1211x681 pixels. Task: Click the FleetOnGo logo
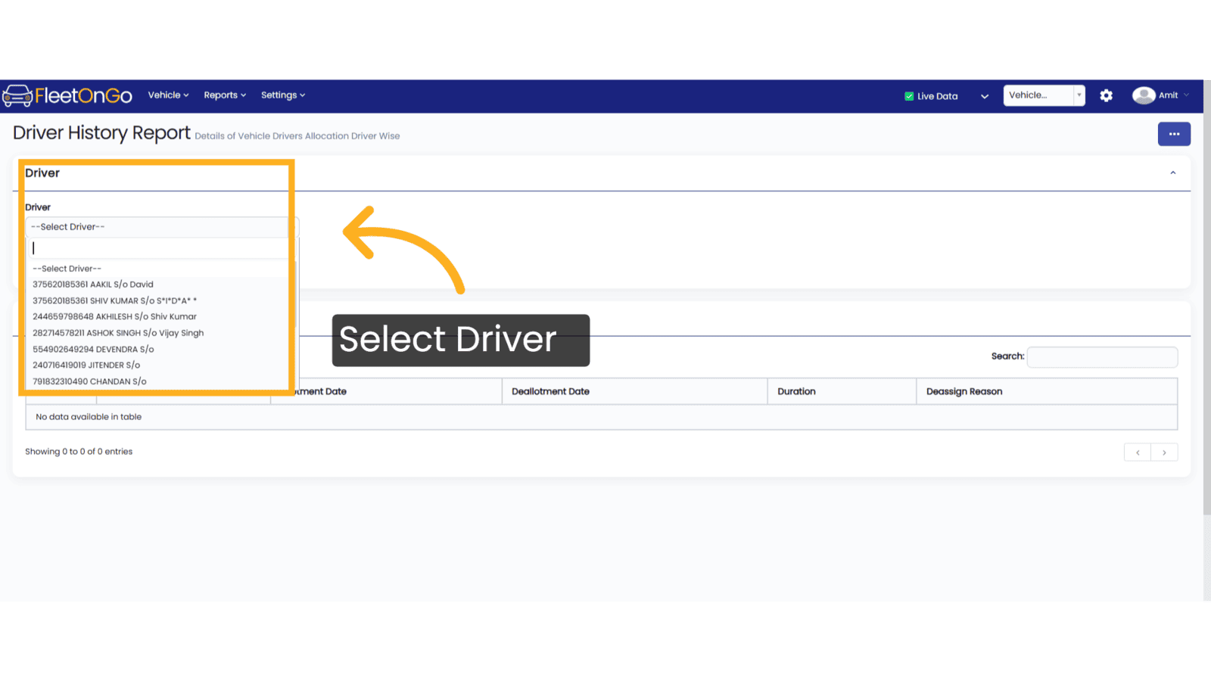click(x=67, y=95)
